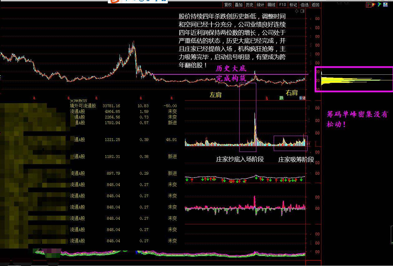Open F10 company information
The height and width of the screenshot is (266, 393).
(282, 5)
